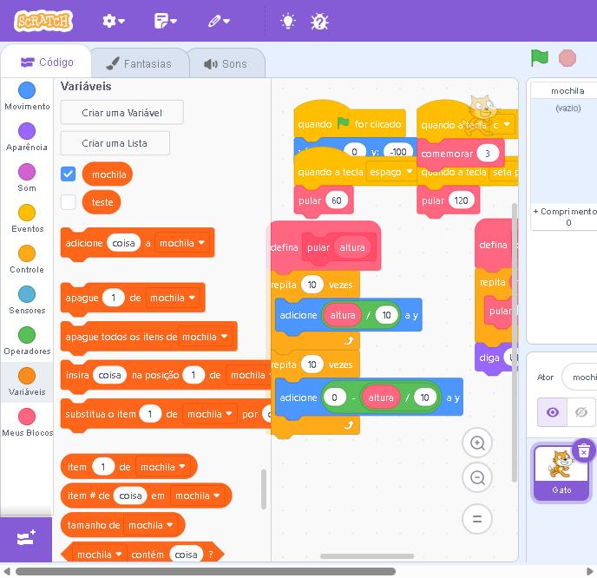Switch to the Código tab
Image resolution: width=597 pixels, height=578 pixels.
[47, 62]
